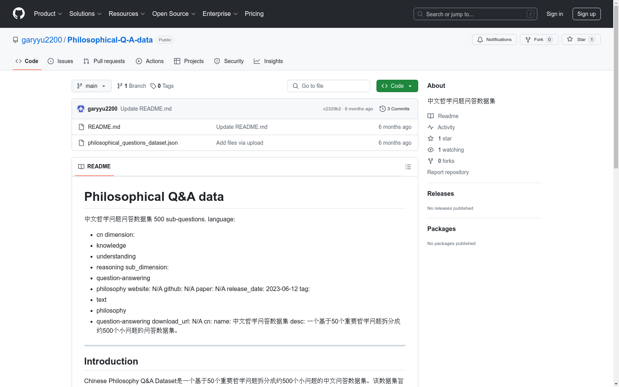
Task: Open the Resources dropdown
Action: 127,14
